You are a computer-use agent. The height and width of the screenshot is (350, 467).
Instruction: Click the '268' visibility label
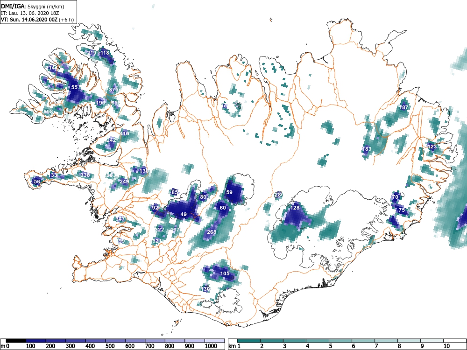click(x=212, y=232)
